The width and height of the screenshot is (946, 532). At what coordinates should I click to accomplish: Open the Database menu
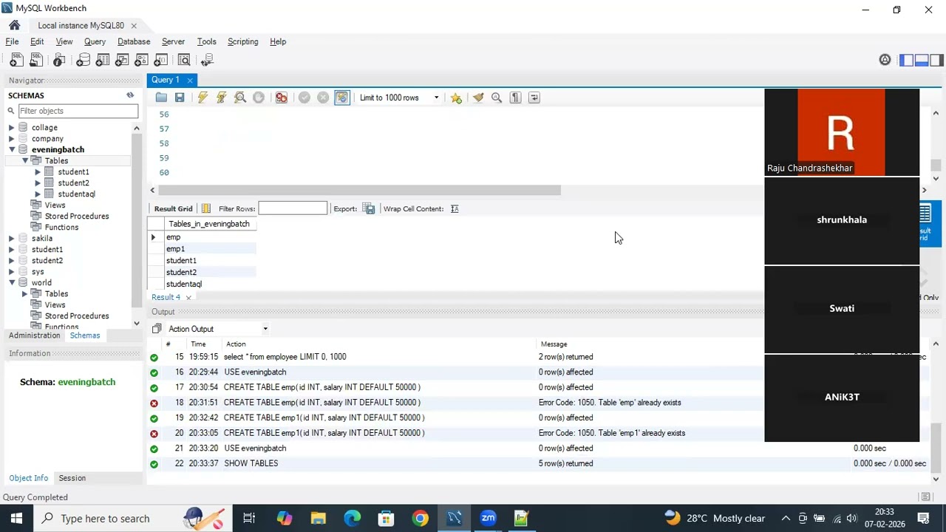(134, 41)
